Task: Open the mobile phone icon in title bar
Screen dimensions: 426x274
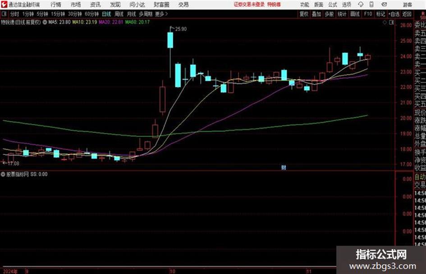Action: click(x=371, y=4)
